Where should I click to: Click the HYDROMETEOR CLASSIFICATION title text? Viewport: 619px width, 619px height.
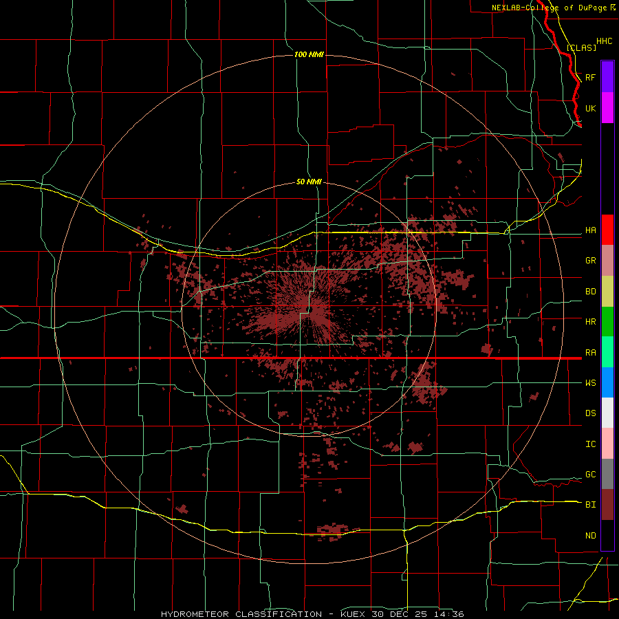pos(241,614)
